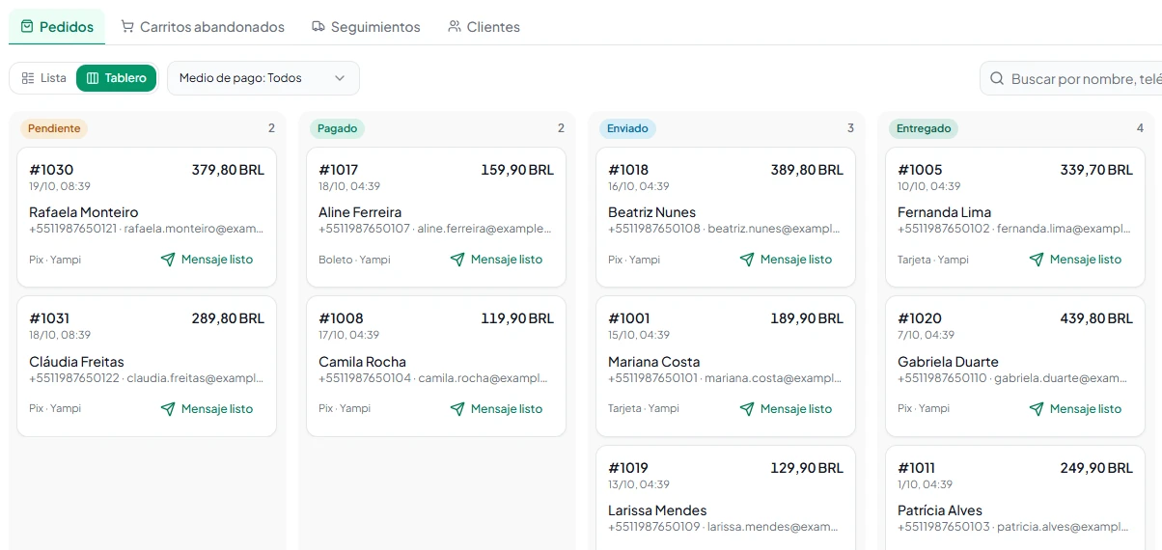
Task: Click customer name Gabriela Duarte
Action: point(948,362)
